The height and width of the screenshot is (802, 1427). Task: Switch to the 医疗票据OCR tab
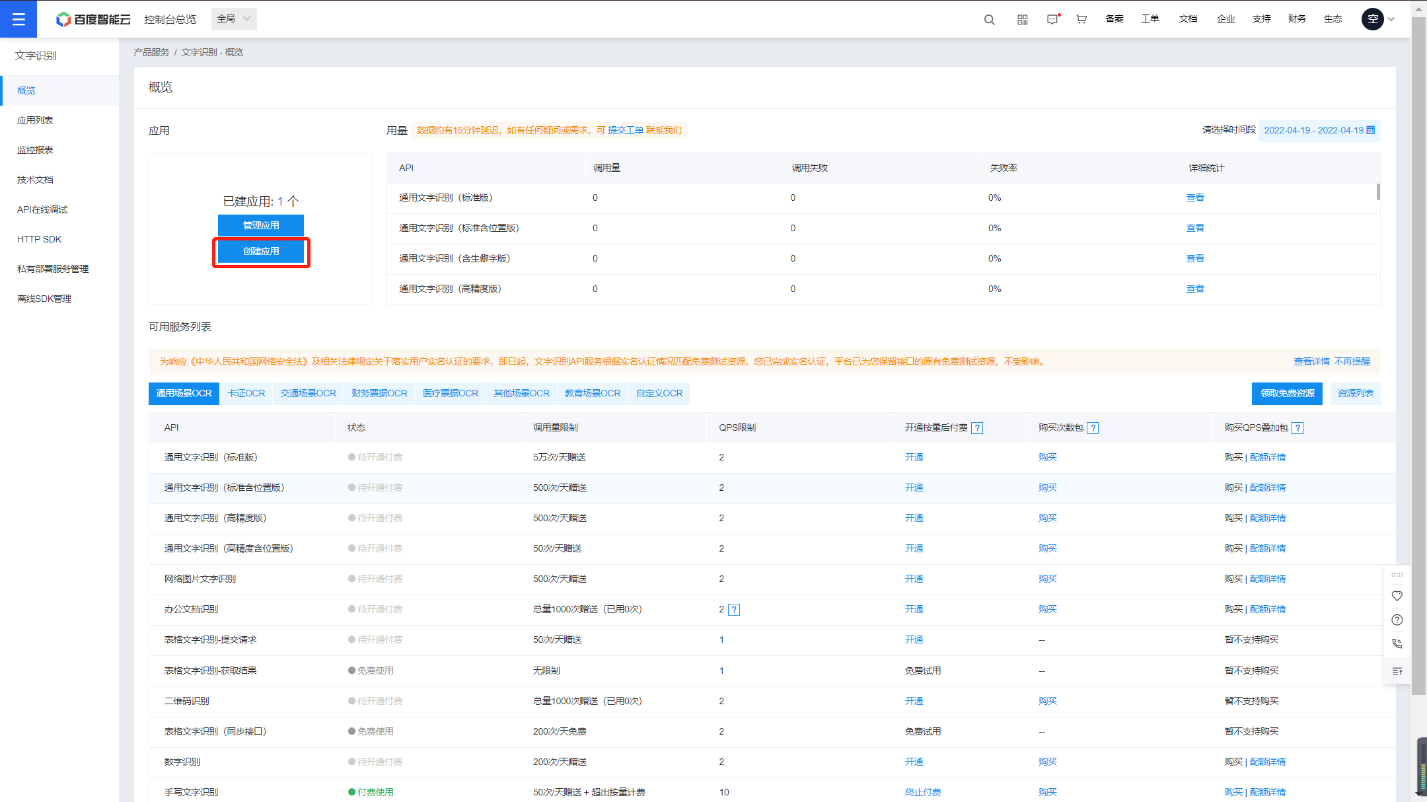click(x=451, y=393)
